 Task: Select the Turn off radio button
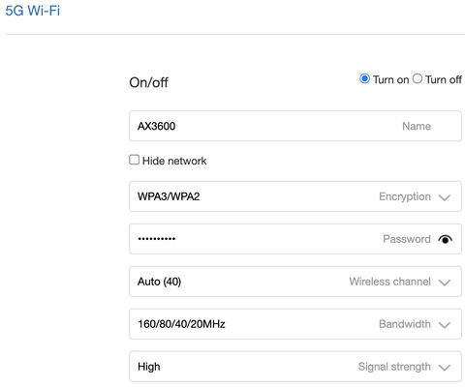click(x=418, y=78)
